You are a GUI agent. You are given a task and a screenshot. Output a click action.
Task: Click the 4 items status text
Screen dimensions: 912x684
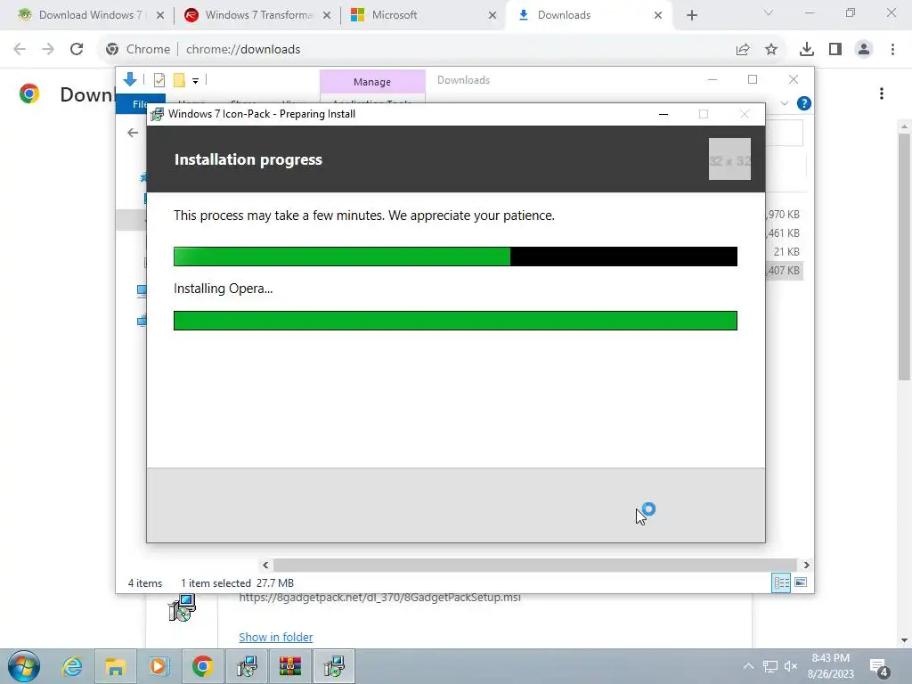(145, 582)
